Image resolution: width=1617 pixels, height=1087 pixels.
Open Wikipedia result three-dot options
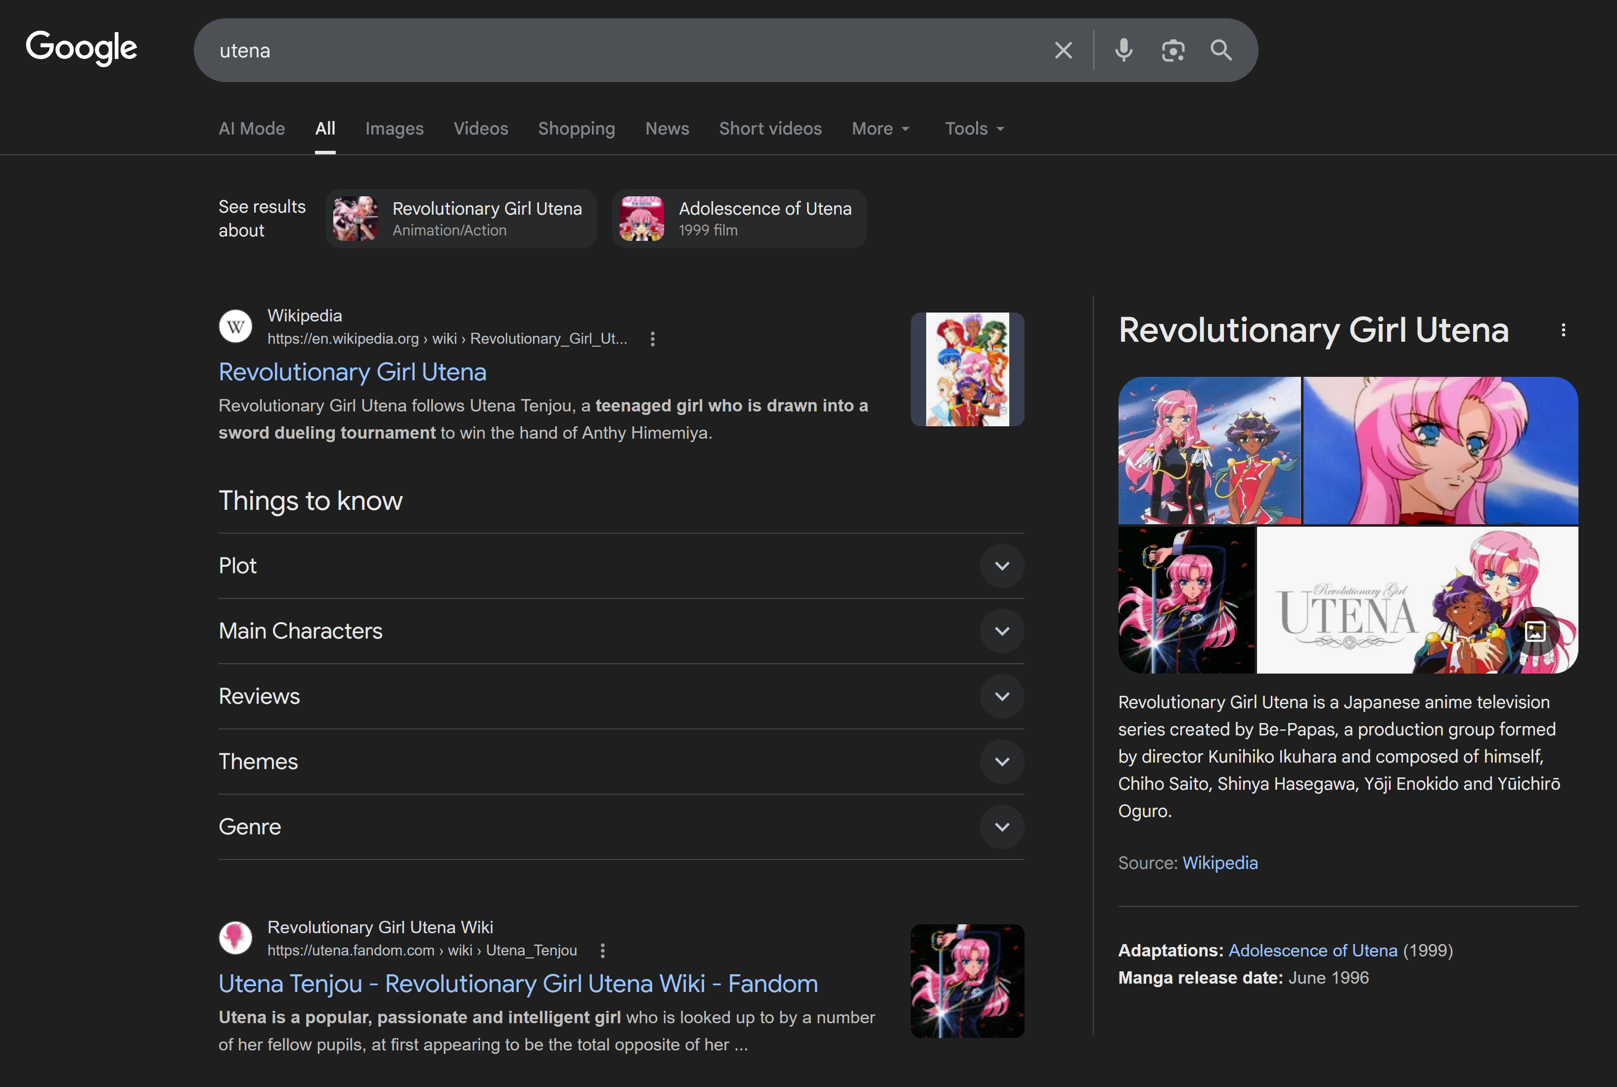pyautogui.click(x=652, y=339)
